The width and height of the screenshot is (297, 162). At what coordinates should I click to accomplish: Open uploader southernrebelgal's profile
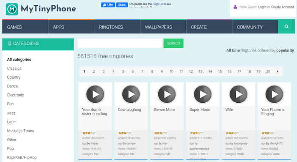point(199,149)
